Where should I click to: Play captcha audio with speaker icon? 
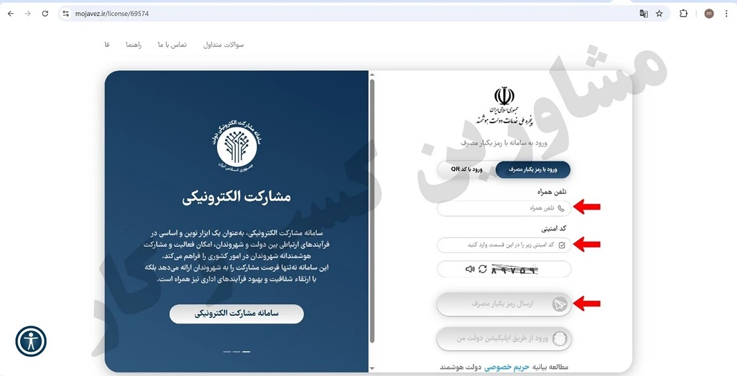(x=470, y=270)
